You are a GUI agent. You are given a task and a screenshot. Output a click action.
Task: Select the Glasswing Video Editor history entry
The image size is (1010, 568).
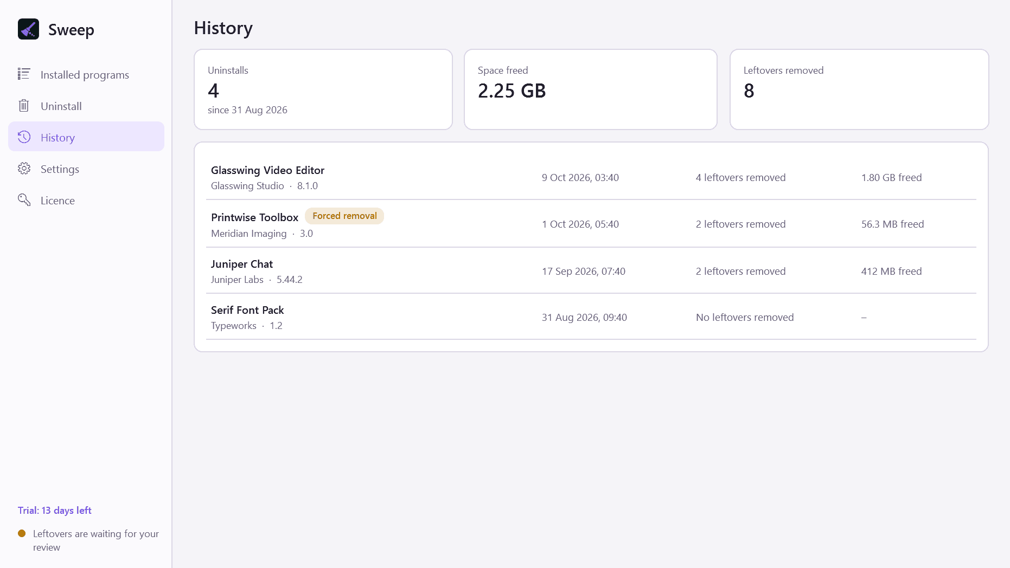click(x=591, y=177)
